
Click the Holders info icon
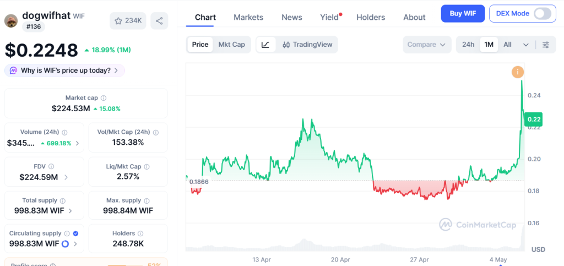click(140, 234)
